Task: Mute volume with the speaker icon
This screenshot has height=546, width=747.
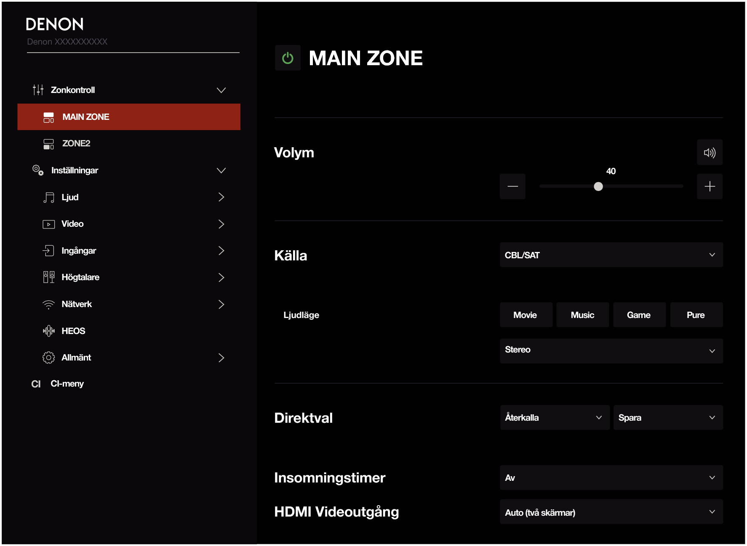Action: 710,152
